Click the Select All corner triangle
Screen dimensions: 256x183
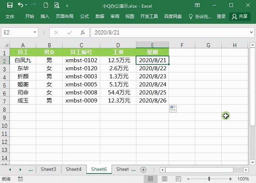pyautogui.click(x=6, y=45)
